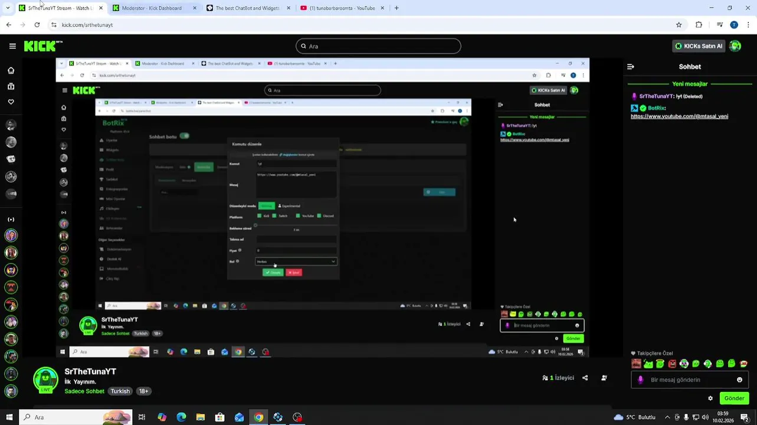This screenshot has width=757, height=425.
Task: Open File Explorer from taskbar
Action: (x=201, y=417)
